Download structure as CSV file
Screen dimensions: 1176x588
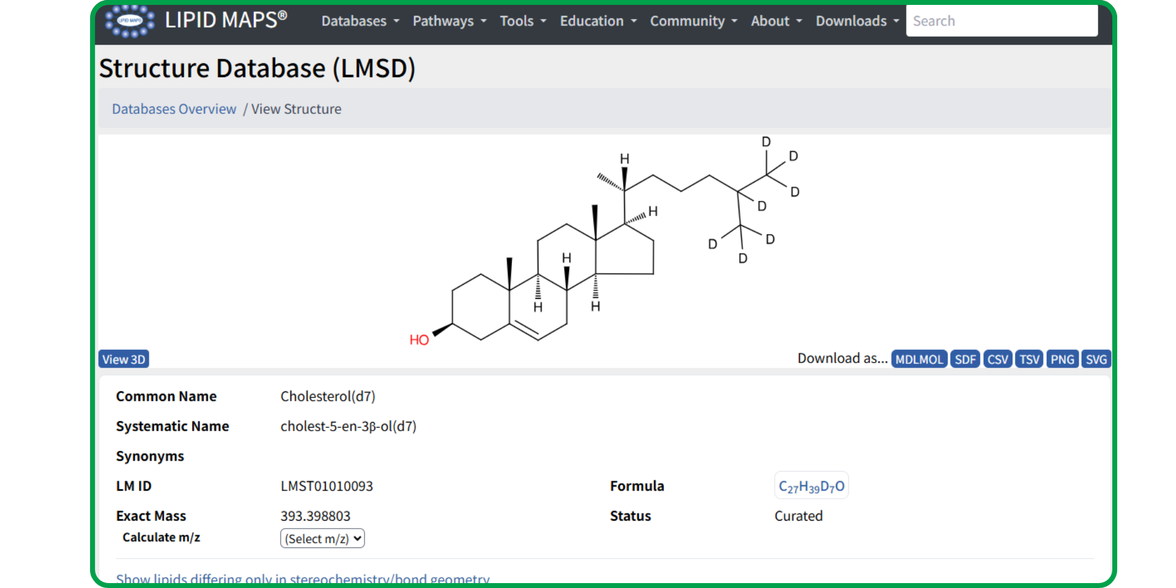point(997,359)
